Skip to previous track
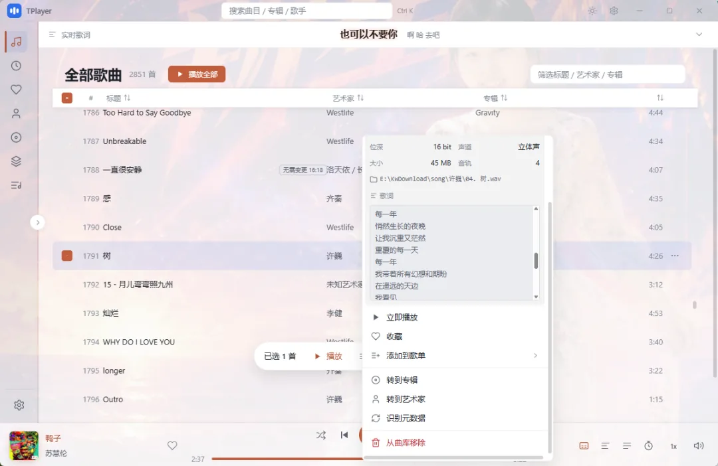The width and height of the screenshot is (718, 466). click(344, 435)
